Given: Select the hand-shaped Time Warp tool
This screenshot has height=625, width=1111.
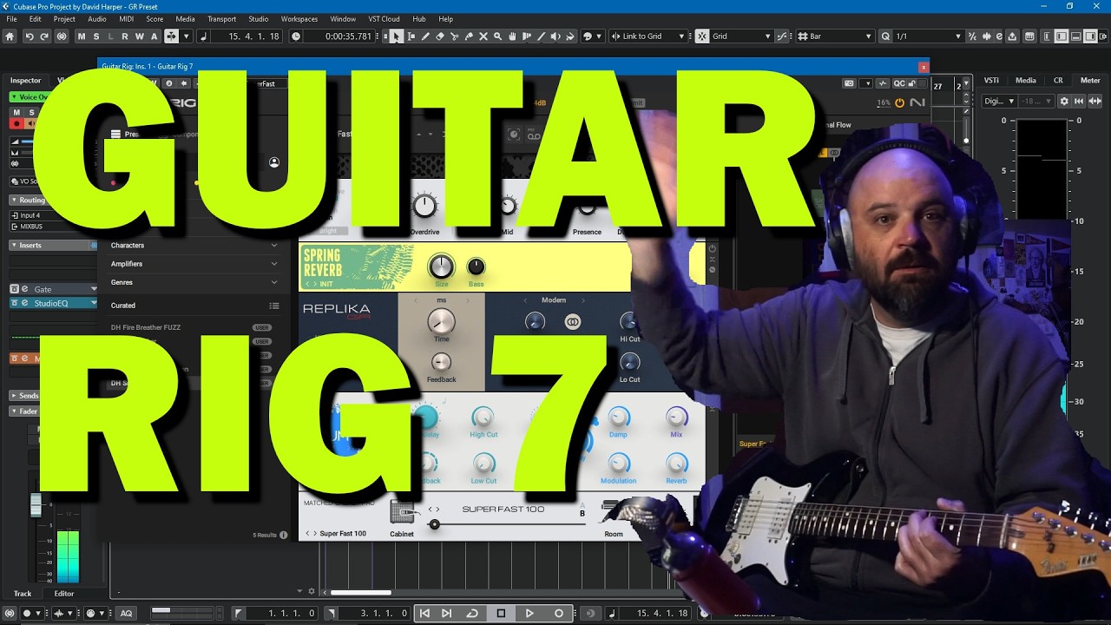Looking at the screenshot, I should pyautogui.click(x=512, y=36).
